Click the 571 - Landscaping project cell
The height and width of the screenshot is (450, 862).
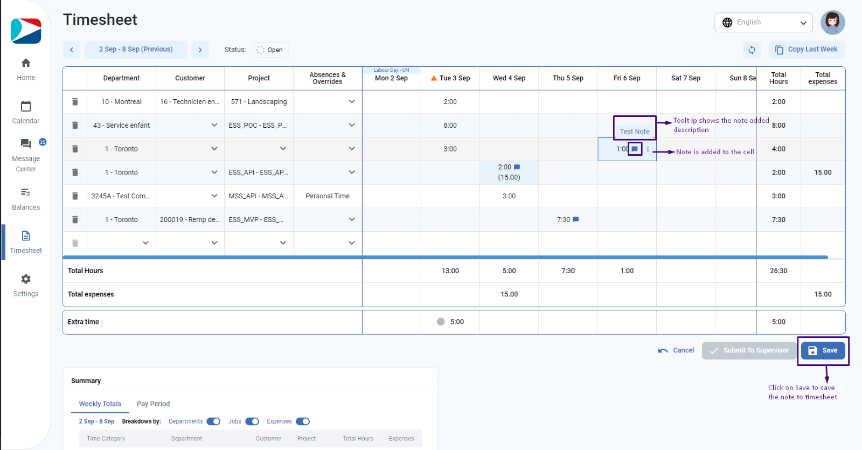(259, 101)
